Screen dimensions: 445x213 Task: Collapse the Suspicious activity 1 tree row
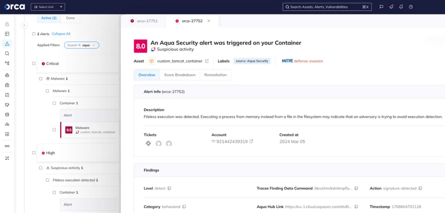coord(65,168)
